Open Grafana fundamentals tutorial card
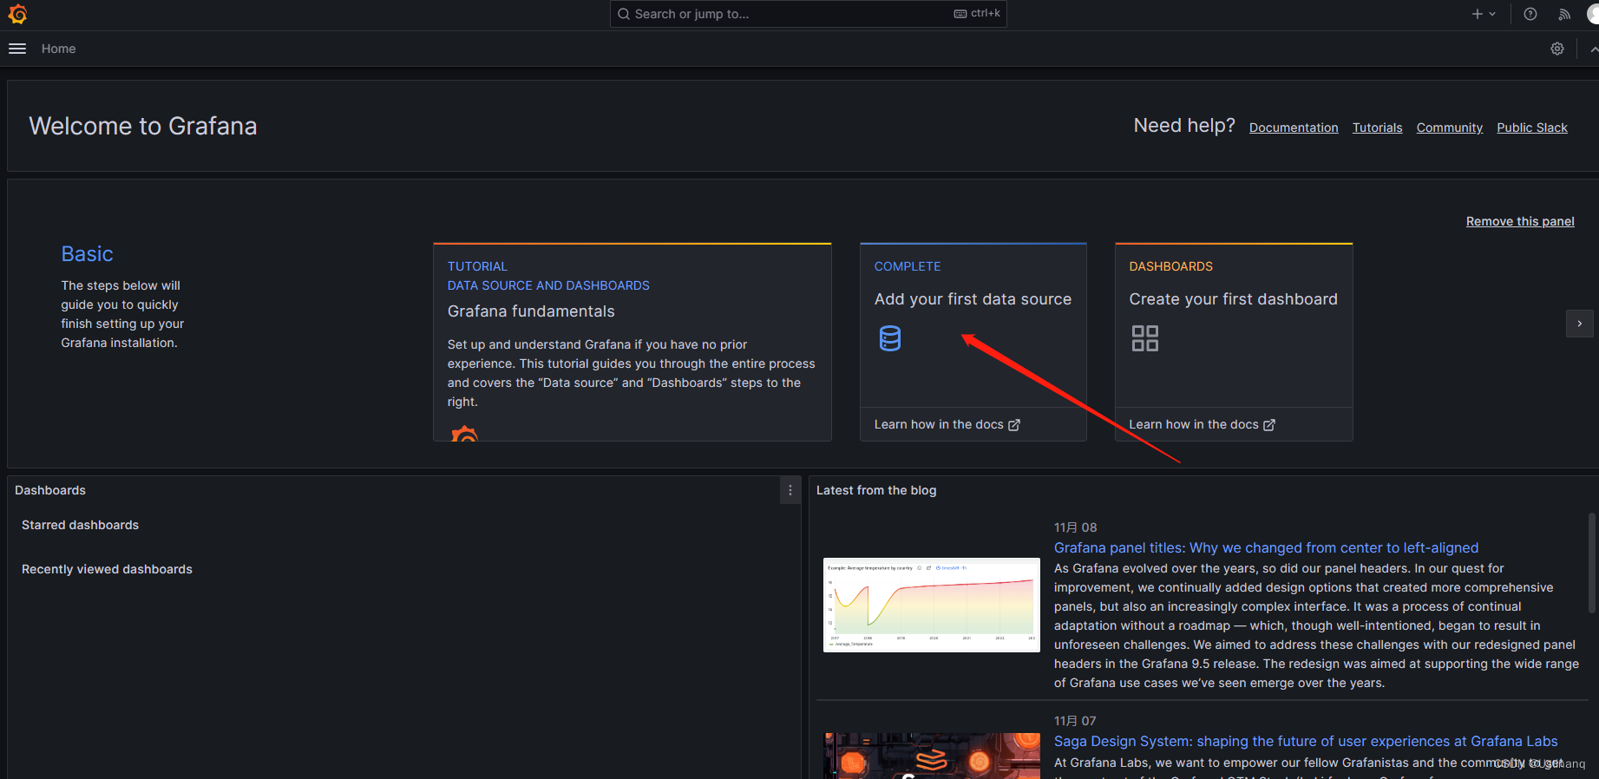Image resolution: width=1599 pixels, height=779 pixels. pos(632,342)
